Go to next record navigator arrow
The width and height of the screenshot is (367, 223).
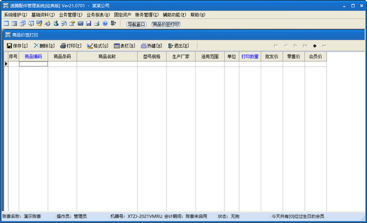[295, 46]
